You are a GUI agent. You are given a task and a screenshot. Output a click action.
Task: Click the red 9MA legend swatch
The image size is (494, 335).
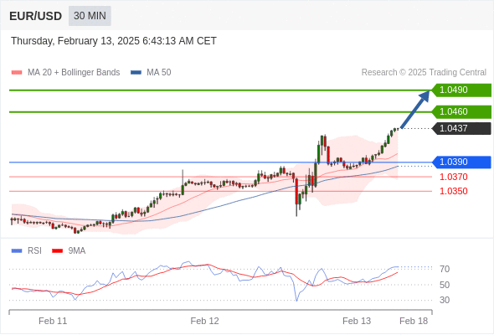click(x=57, y=251)
